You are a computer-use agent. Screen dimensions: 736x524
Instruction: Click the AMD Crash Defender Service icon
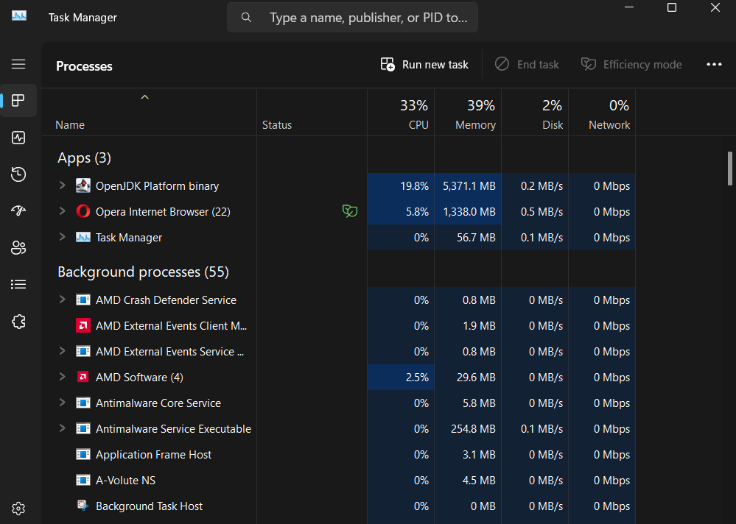point(83,300)
